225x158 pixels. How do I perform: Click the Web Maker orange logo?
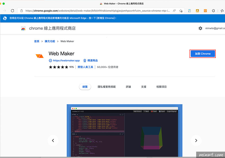[x=39, y=56]
